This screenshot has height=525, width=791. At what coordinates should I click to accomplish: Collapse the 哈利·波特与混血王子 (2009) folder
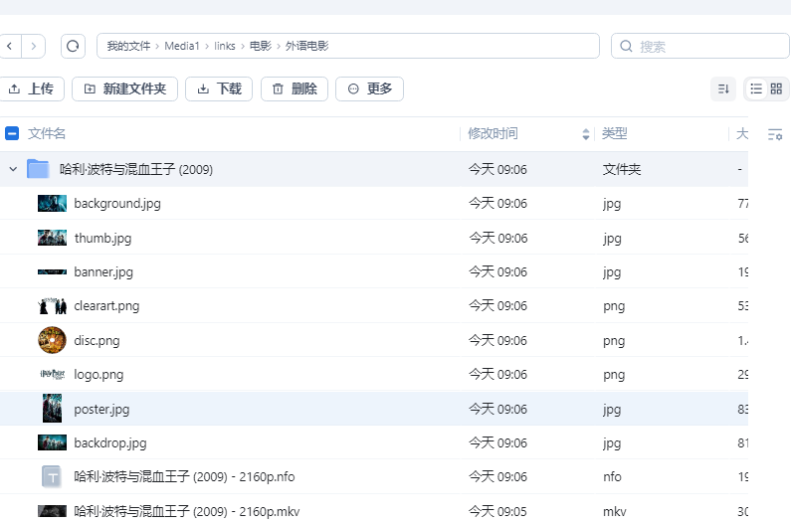click(13, 169)
